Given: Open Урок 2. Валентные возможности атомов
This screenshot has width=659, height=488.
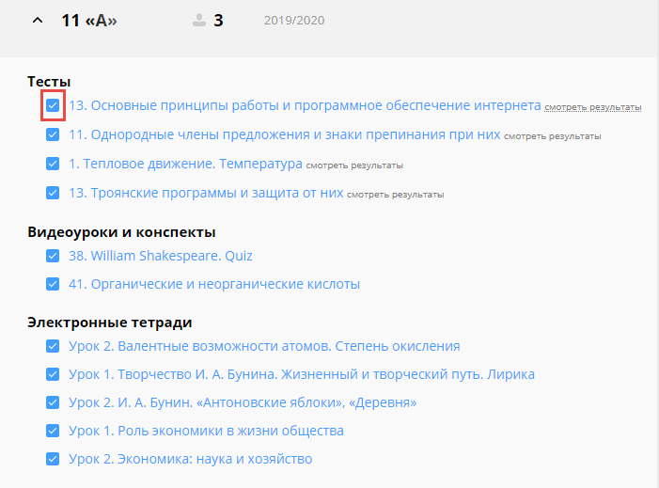Looking at the screenshot, I should click(264, 346).
